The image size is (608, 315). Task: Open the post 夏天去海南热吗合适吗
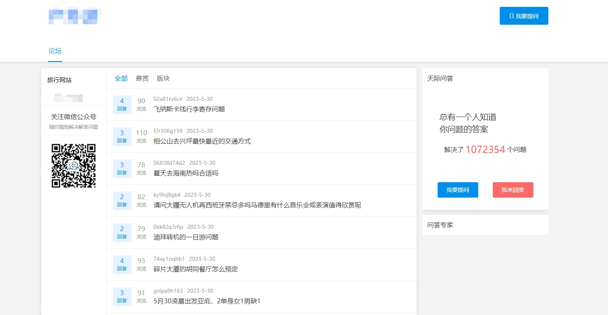(186, 173)
